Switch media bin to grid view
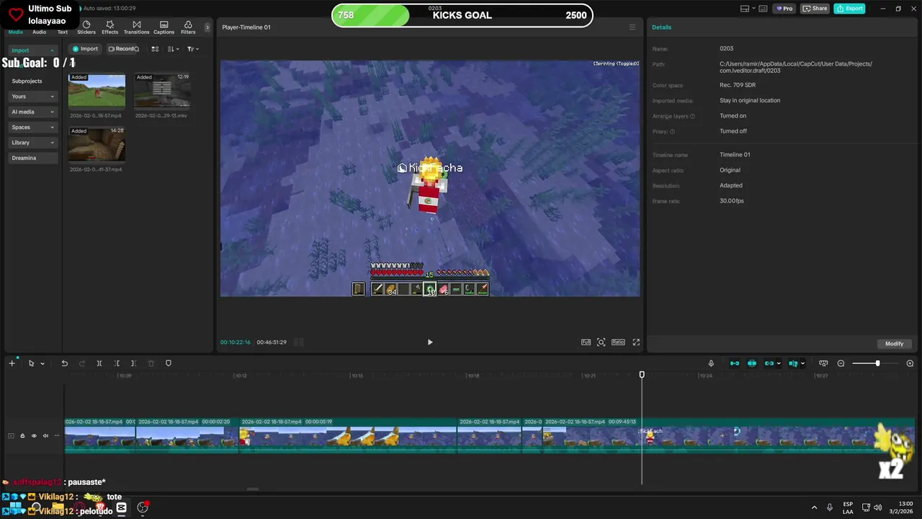Screen dimensions: 922x519 pos(154,49)
